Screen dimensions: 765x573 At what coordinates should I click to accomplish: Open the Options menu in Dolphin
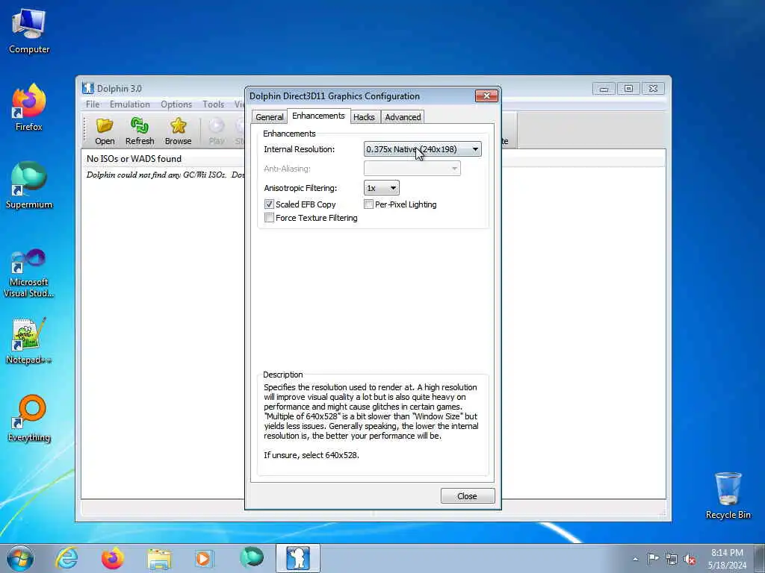point(176,104)
